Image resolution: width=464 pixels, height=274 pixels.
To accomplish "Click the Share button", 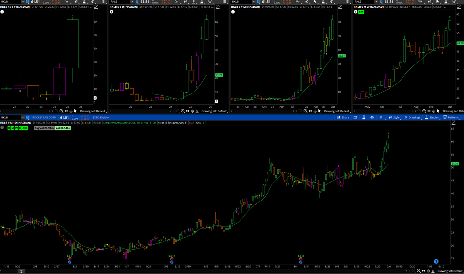I will 343,117.
